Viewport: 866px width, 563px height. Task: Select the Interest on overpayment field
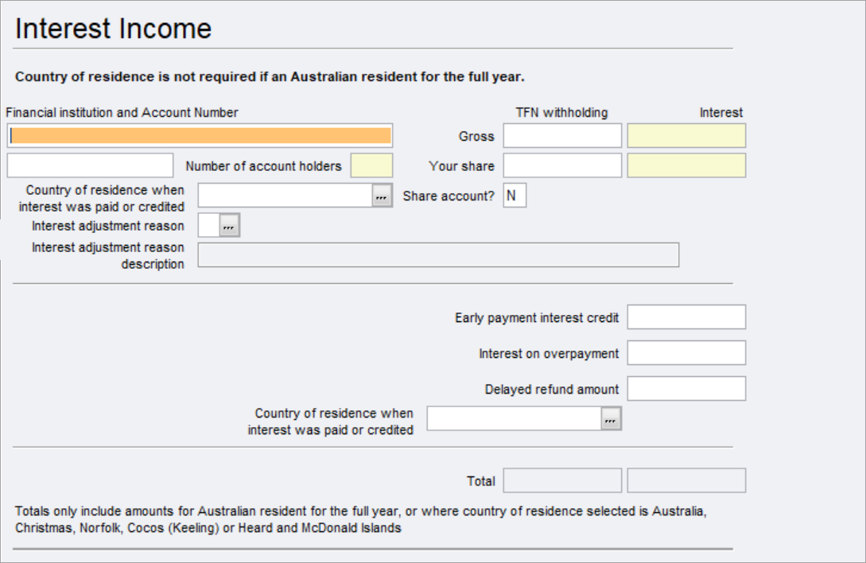pyautogui.click(x=685, y=351)
